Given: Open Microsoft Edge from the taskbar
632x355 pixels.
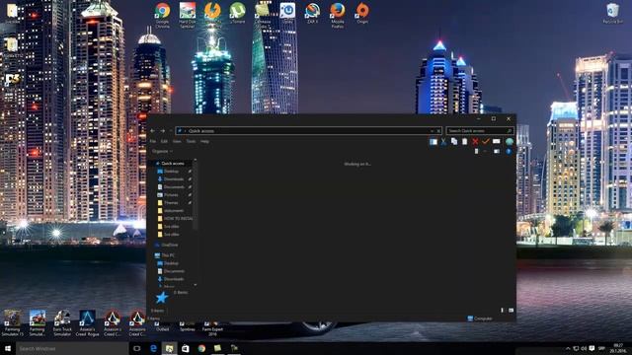Looking at the screenshot, I should pyautogui.click(x=154, y=348).
